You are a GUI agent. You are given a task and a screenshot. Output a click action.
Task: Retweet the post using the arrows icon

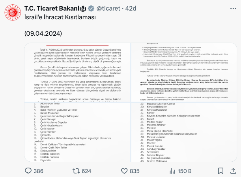click(x=77, y=171)
